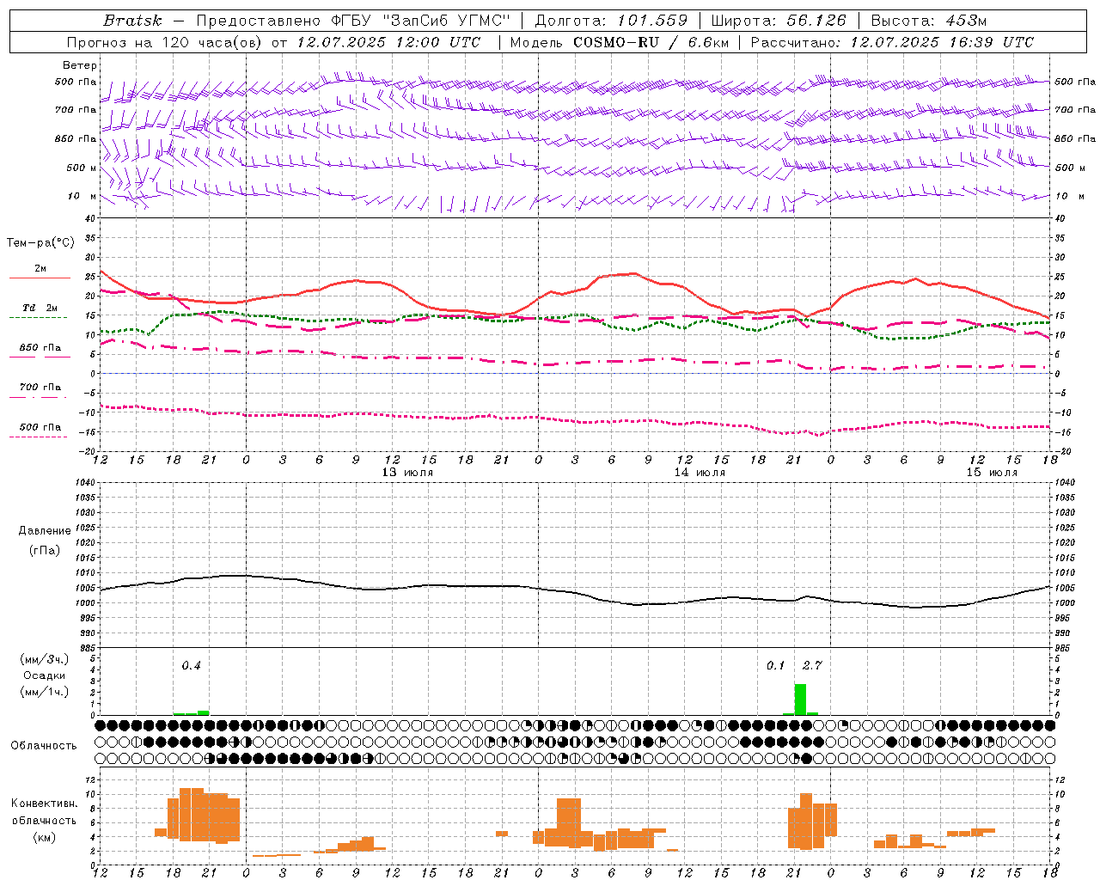Image resolution: width=1100 pixels, height=880 pixels.
Task: Click the station name "Bratsk" in the header
Action: pos(132,21)
